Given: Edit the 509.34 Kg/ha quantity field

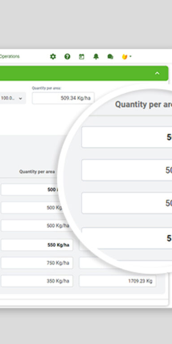Looking at the screenshot, I should click(63, 98).
